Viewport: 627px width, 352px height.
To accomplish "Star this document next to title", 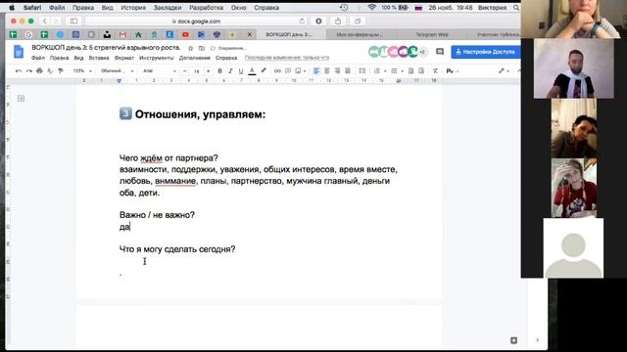I will (x=190, y=48).
